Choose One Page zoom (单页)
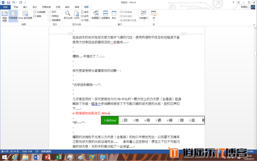 85,12
